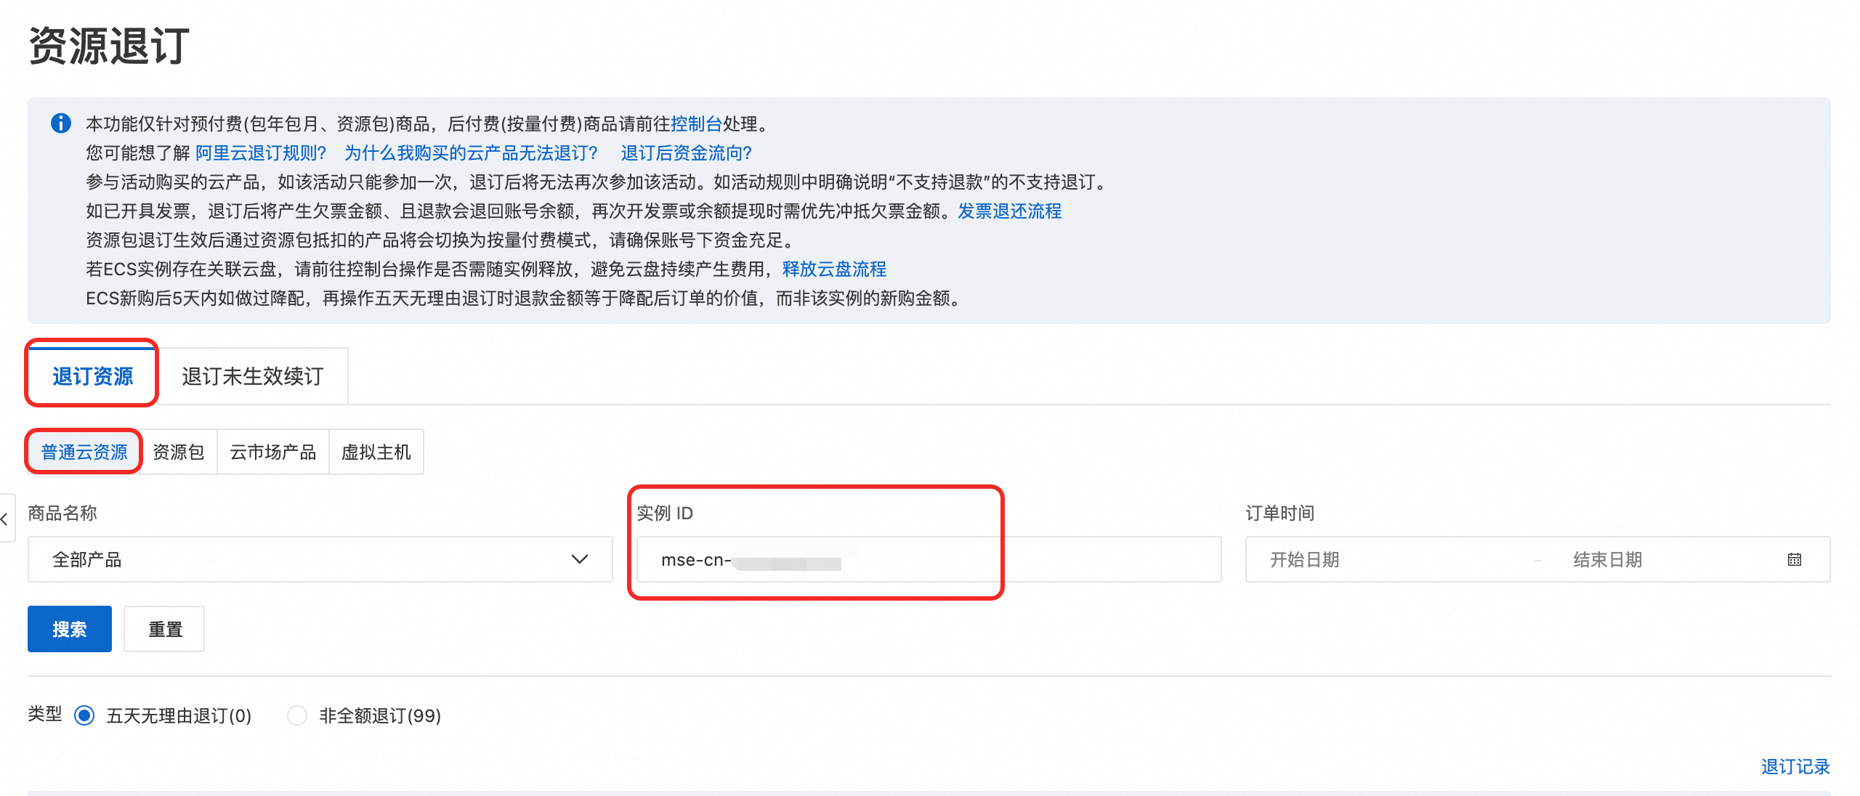Image resolution: width=1860 pixels, height=796 pixels.
Task: Open 阿里云退订规则 help link
Action: (261, 153)
